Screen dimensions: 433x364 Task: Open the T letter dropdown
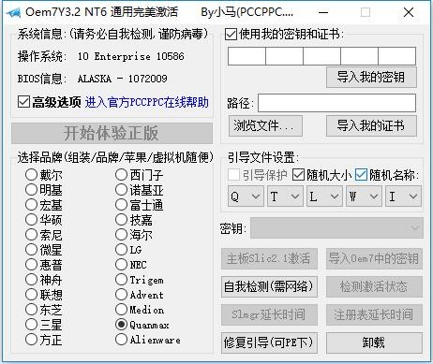[285, 197]
